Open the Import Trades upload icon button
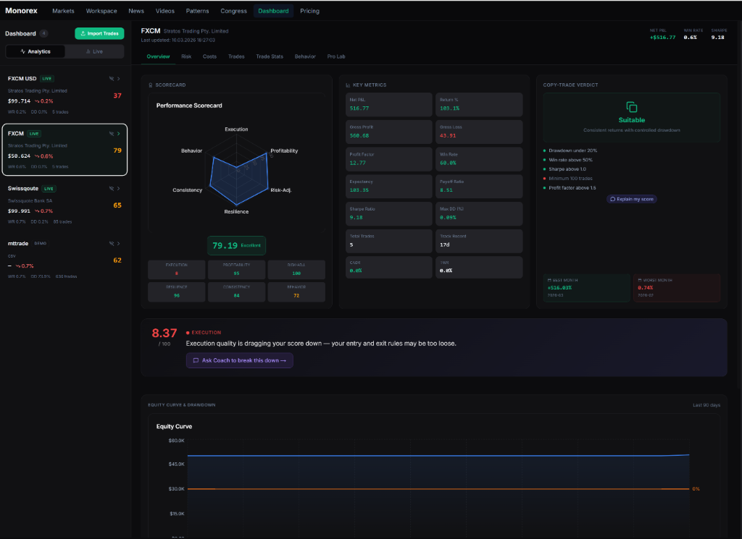Image resolution: width=742 pixels, height=539 pixels. point(85,33)
